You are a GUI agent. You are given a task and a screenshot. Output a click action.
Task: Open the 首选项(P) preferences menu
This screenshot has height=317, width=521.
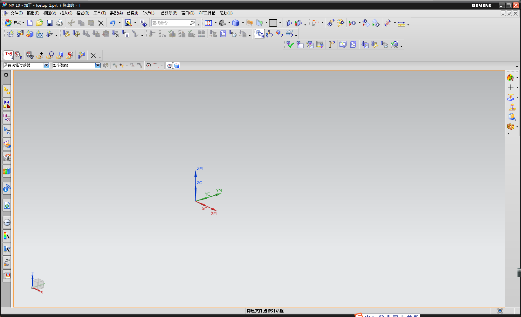pos(169,13)
